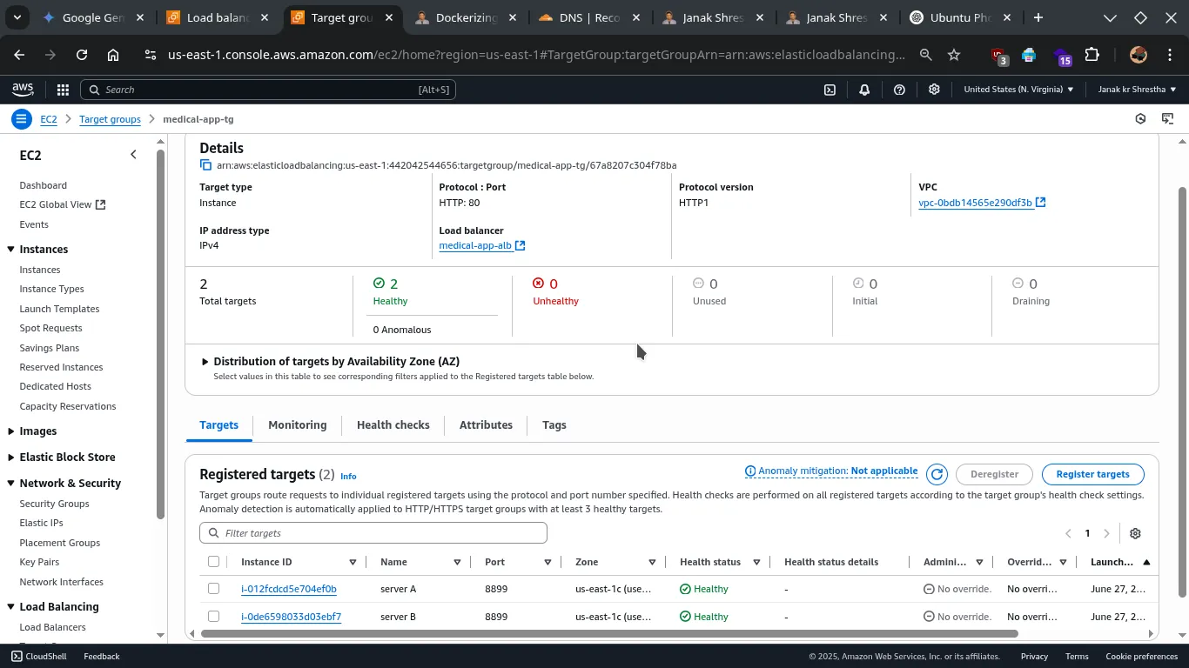Refresh the registered targets list
The height and width of the screenshot is (668, 1189).
tap(937, 474)
